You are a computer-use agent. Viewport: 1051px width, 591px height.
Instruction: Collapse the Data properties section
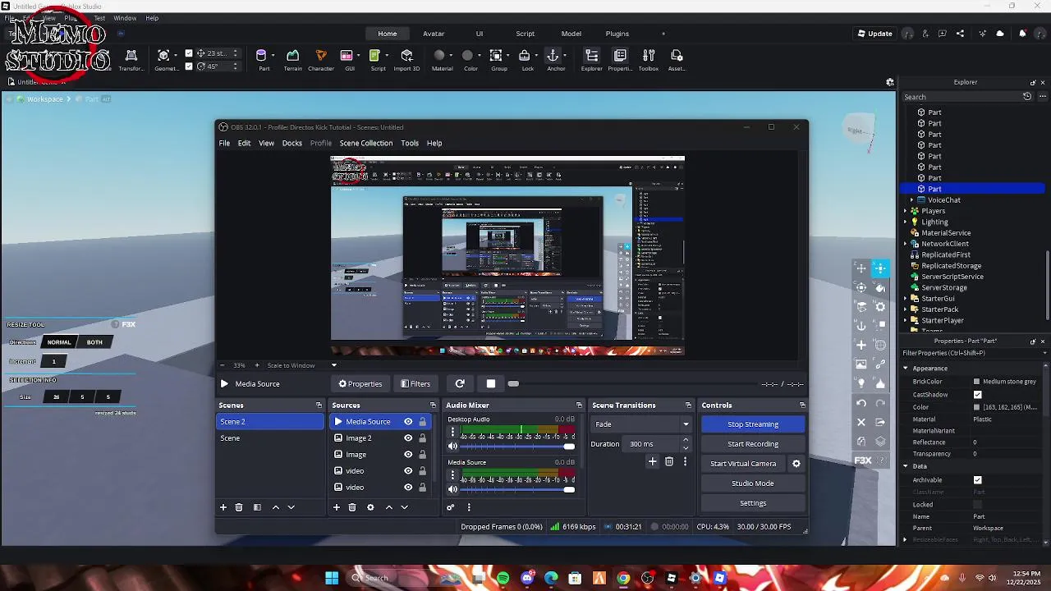coord(906,466)
